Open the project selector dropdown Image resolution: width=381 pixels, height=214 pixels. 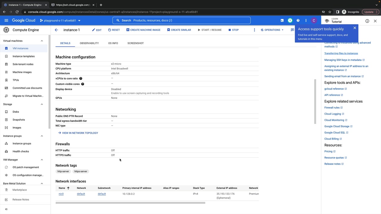(60, 21)
